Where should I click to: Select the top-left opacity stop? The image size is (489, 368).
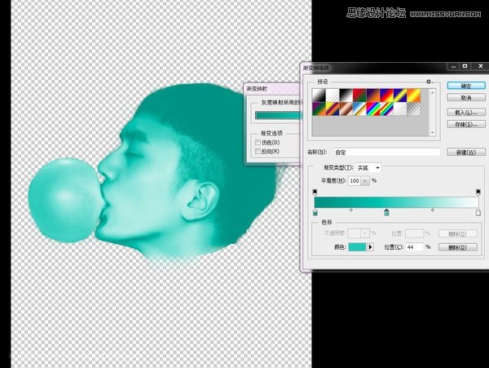[315, 192]
